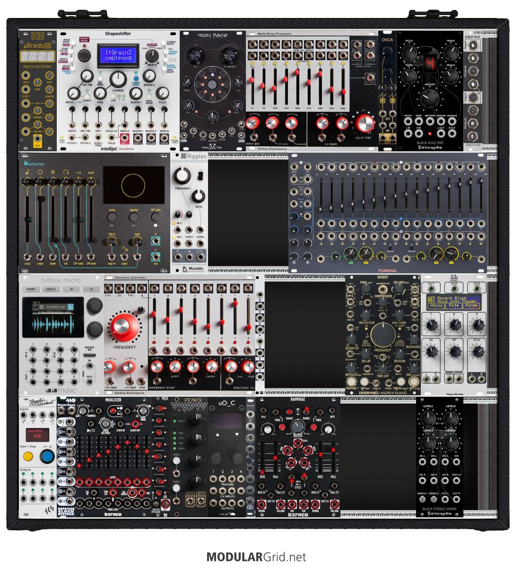The image size is (513, 567).
Task: Click the IN A jack on Rampage
Action: point(263,411)
